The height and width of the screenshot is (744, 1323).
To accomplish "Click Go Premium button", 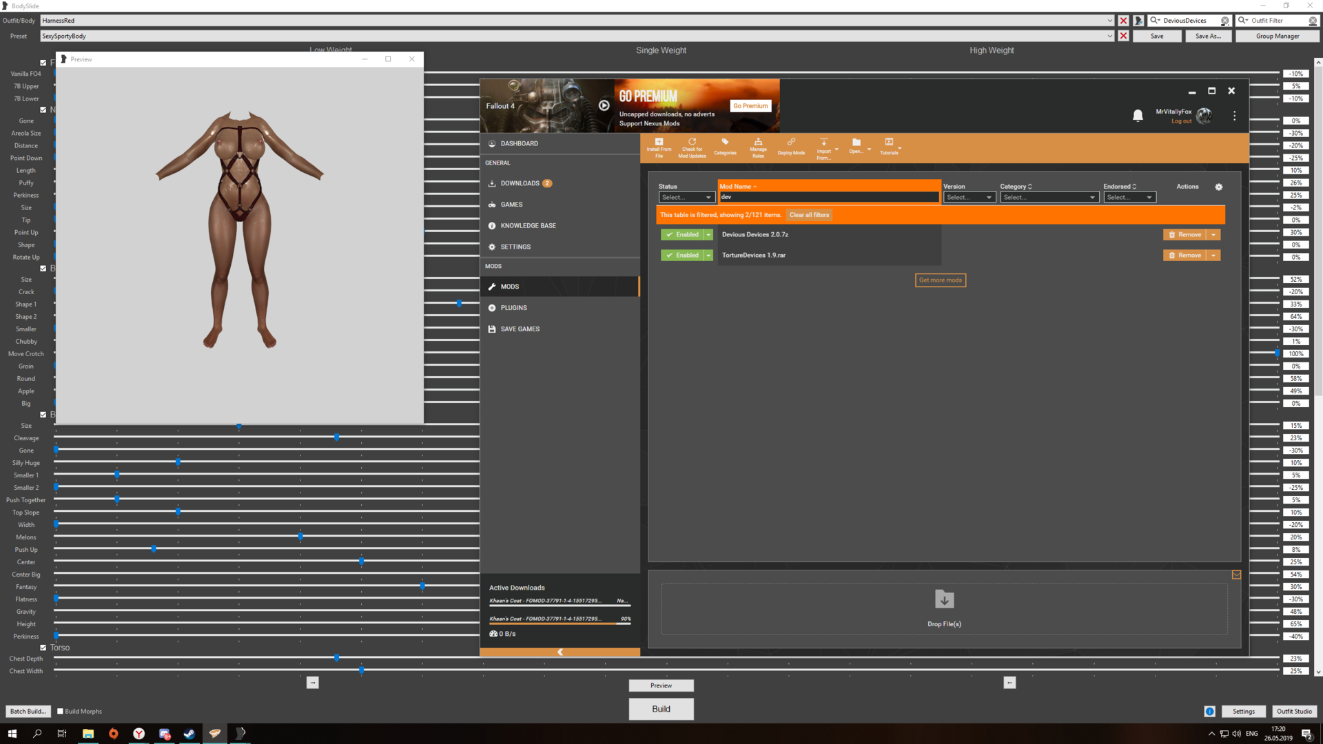I will [750, 106].
